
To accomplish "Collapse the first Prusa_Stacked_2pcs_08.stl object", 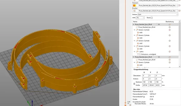I will click(133, 25).
